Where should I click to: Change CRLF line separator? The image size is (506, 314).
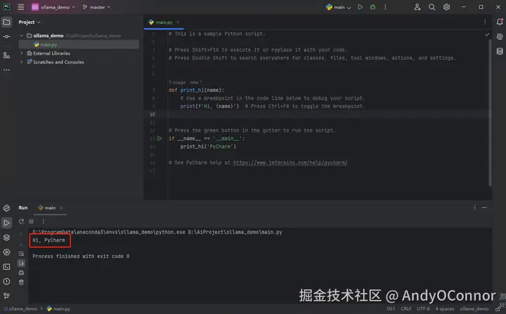406,309
